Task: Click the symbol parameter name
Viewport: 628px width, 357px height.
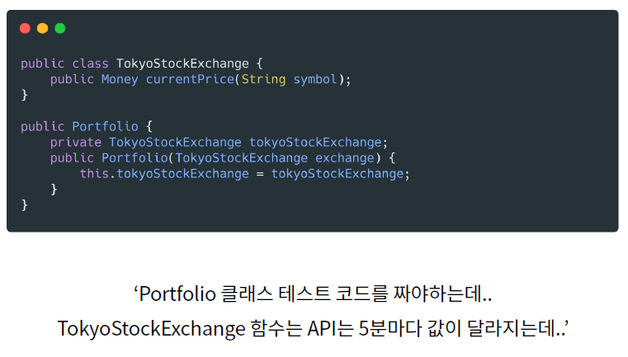Action: pos(315,79)
